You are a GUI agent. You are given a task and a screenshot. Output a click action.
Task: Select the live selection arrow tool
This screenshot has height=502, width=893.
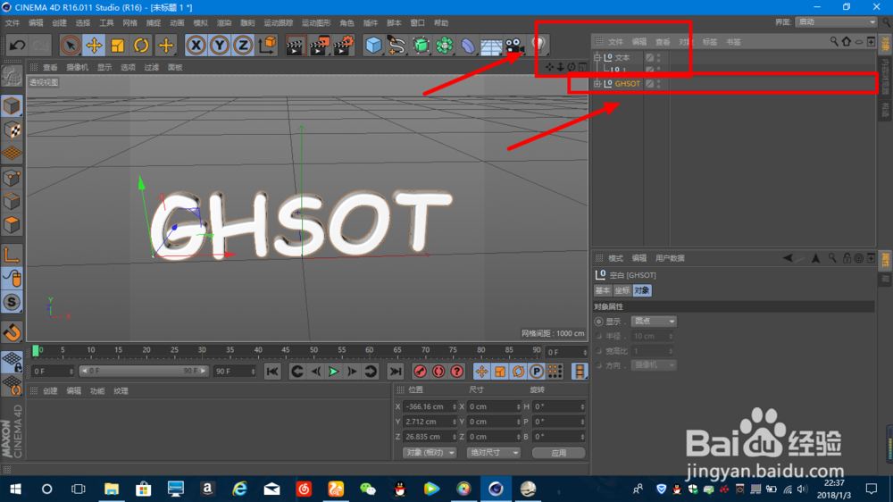(70, 45)
